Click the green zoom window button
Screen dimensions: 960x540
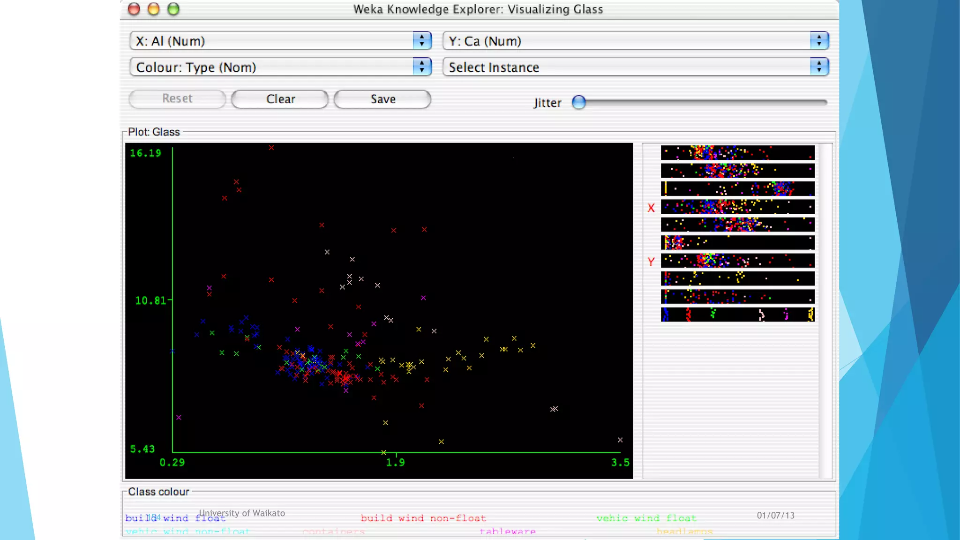(x=173, y=9)
